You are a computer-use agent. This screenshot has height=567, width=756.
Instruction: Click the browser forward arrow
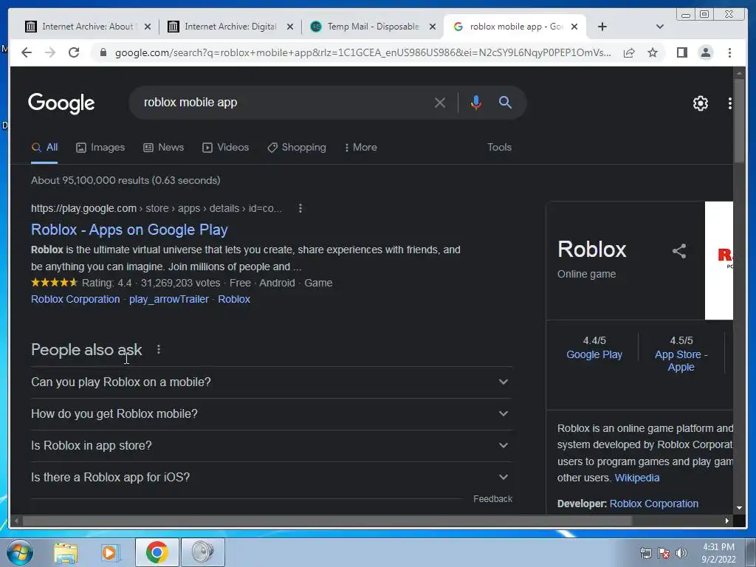point(50,52)
